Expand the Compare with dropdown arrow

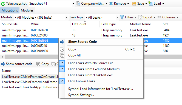[106, 4]
